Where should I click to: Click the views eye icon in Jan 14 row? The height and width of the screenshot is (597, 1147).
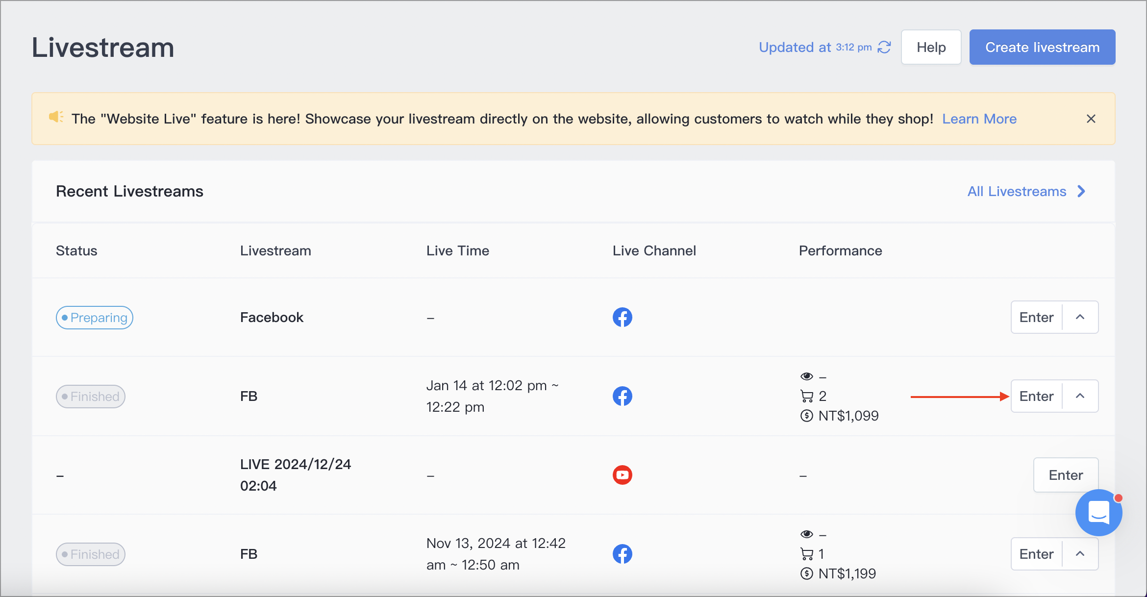(807, 376)
